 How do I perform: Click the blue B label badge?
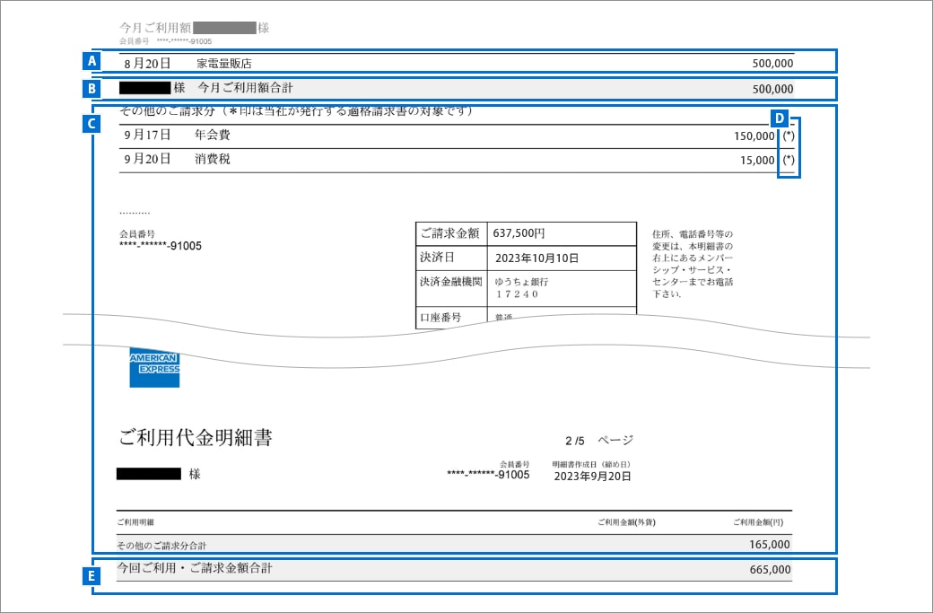tap(91, 89)
